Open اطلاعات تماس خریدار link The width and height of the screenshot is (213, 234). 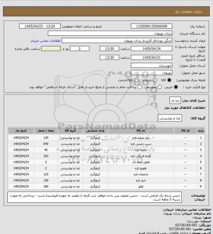point(46,41)
